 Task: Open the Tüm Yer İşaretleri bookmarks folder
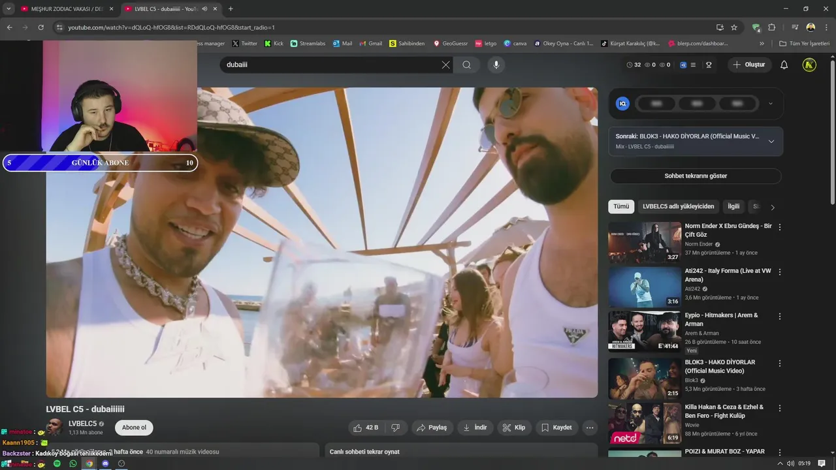[805, 43]
